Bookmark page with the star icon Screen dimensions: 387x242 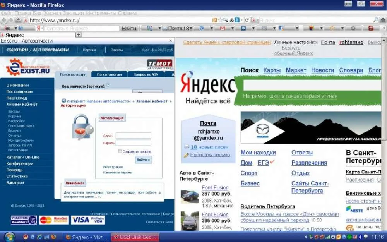pyautogui.click(x=220, y=20)
